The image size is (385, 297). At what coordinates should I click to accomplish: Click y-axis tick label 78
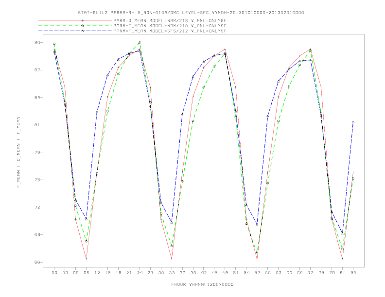click(37, 152)
